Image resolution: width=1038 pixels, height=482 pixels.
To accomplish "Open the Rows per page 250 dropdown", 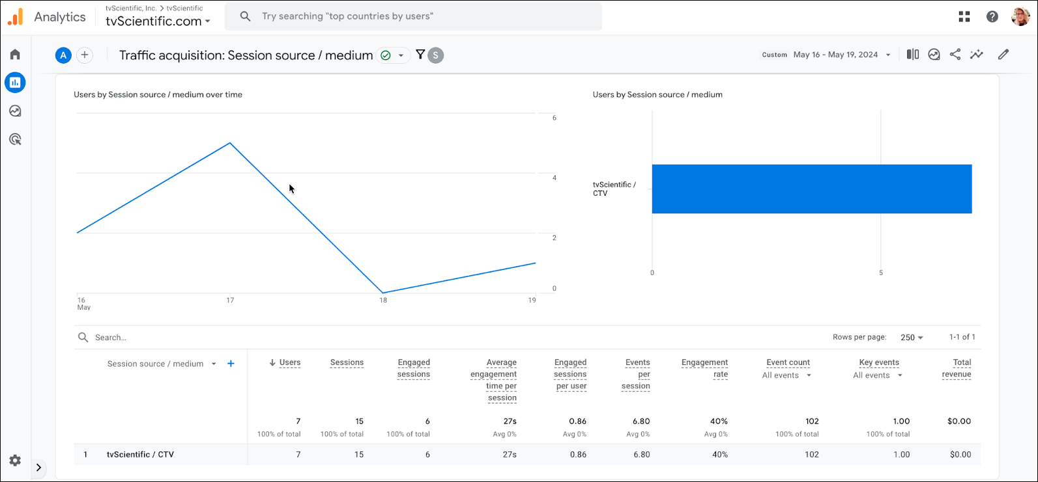I will 912,338.
